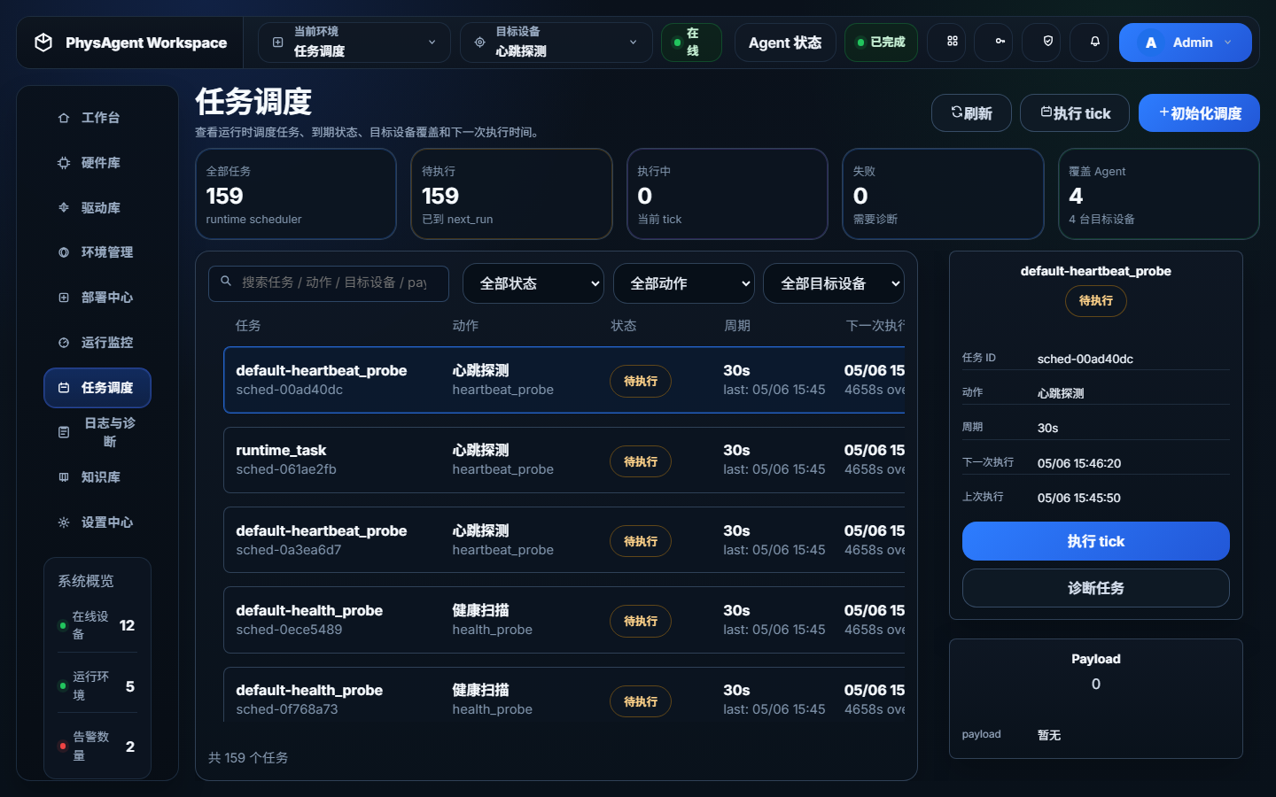
Task: Expand the 当前环境 任务调度 dropdown
Action: (354, 43)
